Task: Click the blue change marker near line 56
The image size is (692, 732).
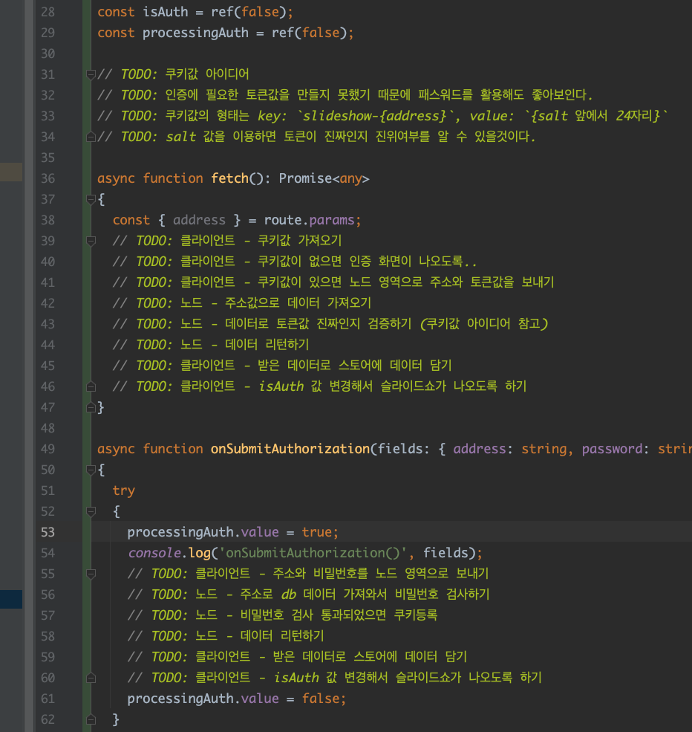Action: 11,600
